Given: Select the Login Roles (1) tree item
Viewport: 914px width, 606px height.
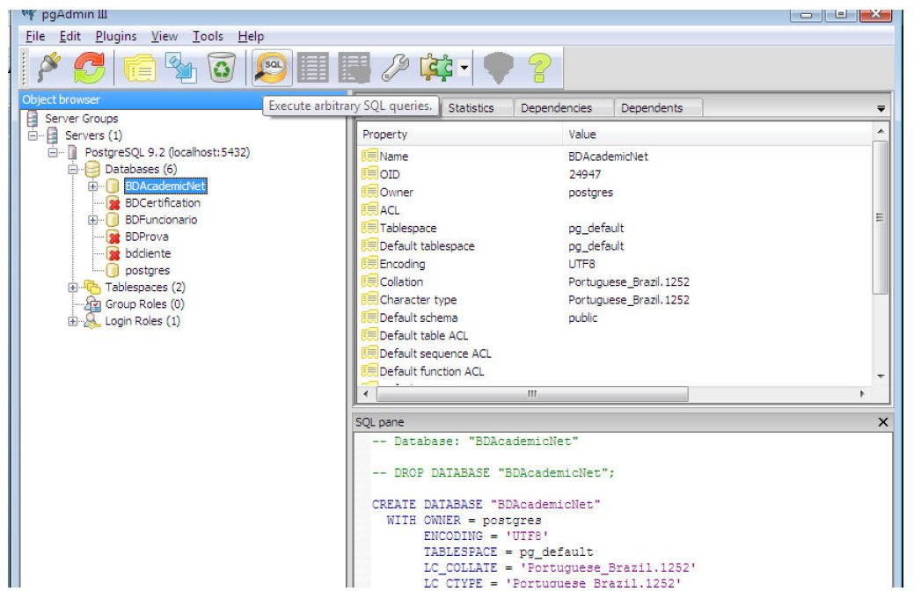Looking at the screenshot, I should click(x=143, y=321).
